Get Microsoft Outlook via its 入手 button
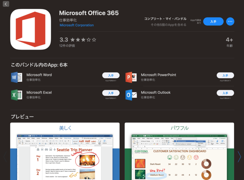244x180 pixels. (225, 93)
